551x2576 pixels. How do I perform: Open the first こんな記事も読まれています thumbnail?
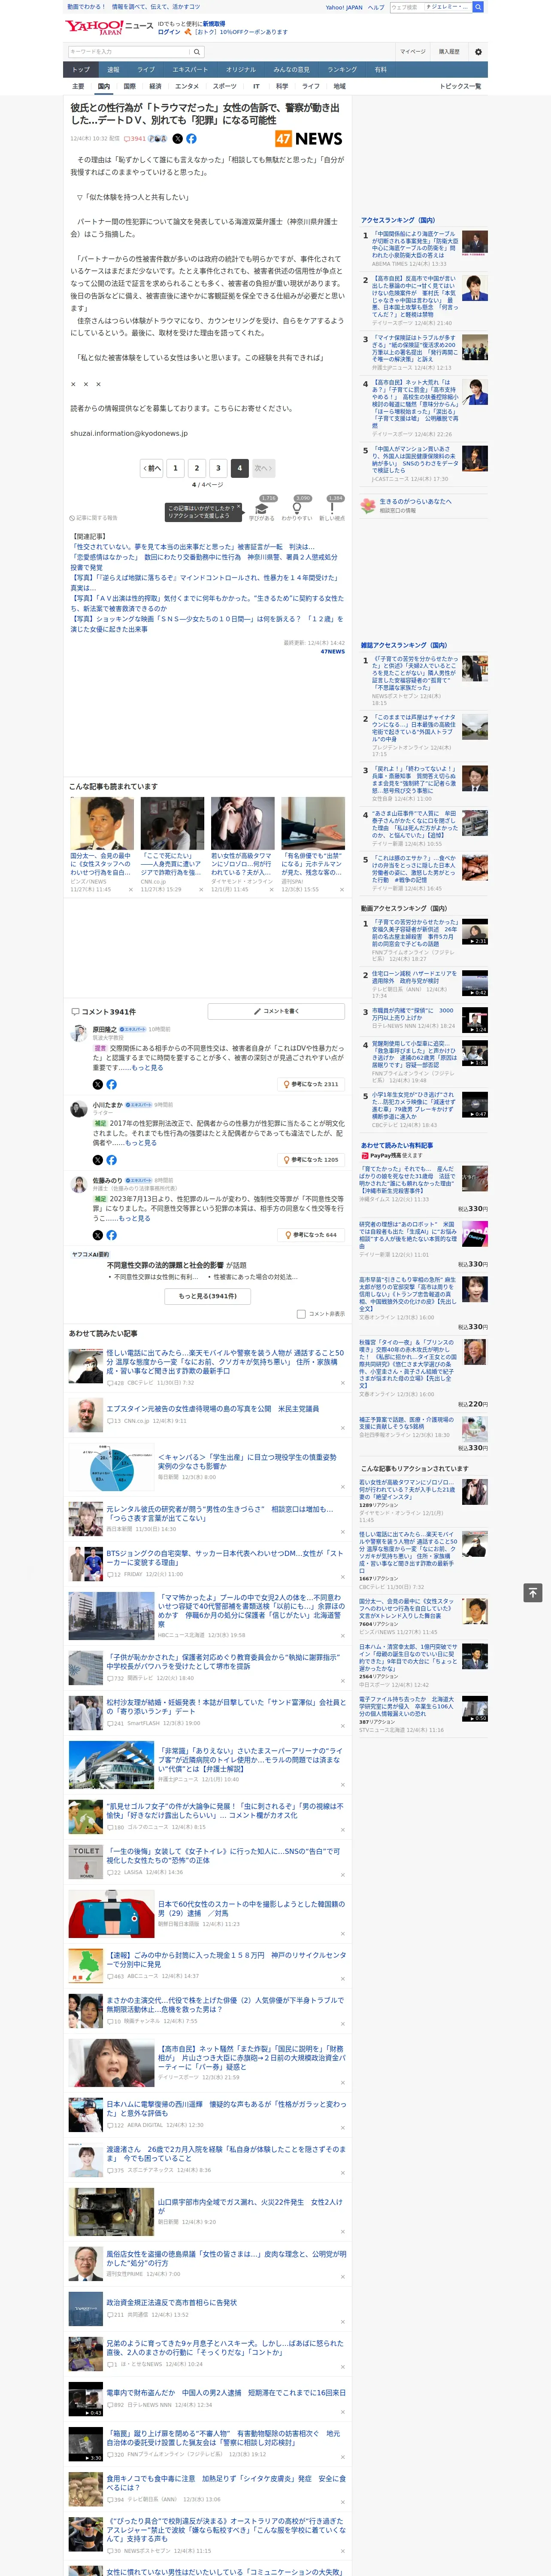[x=102, y=823]
